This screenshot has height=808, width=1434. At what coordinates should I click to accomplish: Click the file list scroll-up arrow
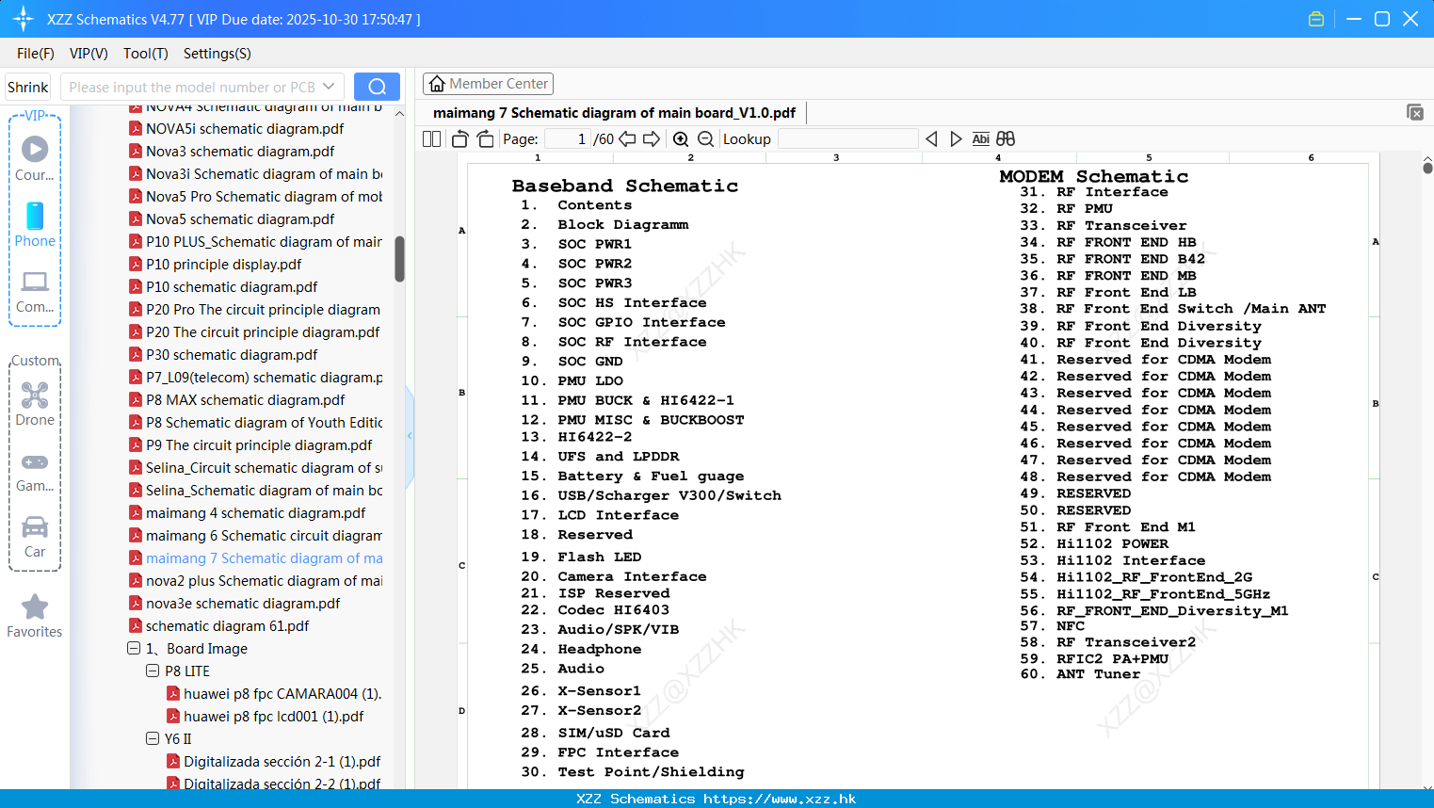coord(399,114)
